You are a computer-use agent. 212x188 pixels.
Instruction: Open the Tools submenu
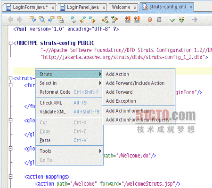[69, 151]
